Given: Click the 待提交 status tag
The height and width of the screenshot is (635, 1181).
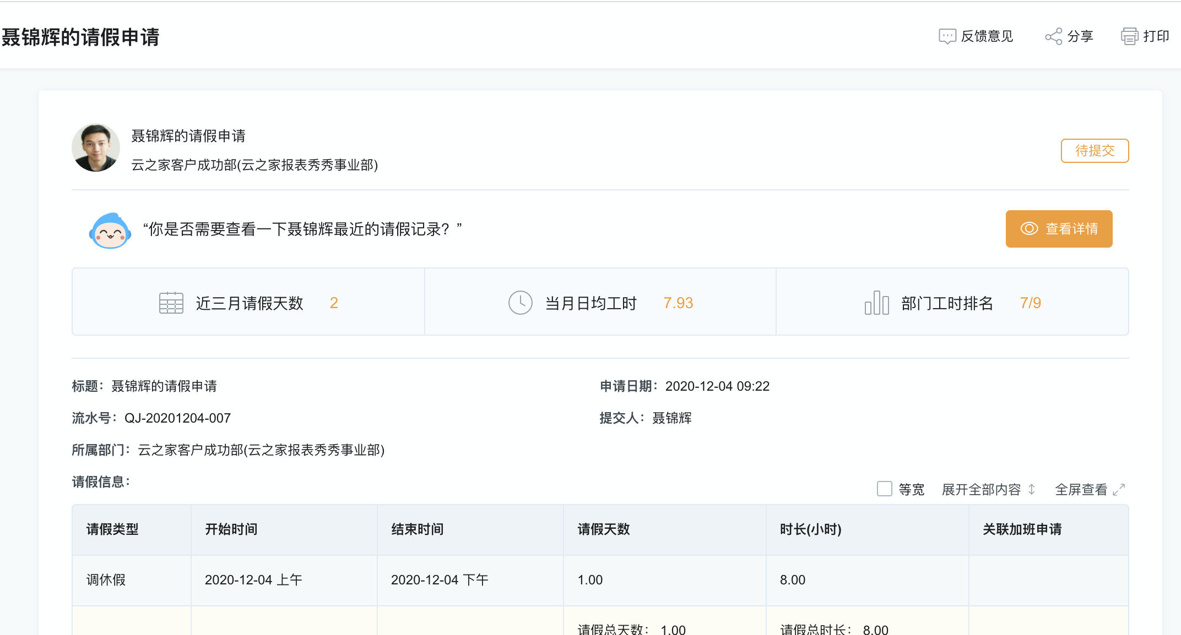Looking at the screenshot, I should click(1095, 151).
